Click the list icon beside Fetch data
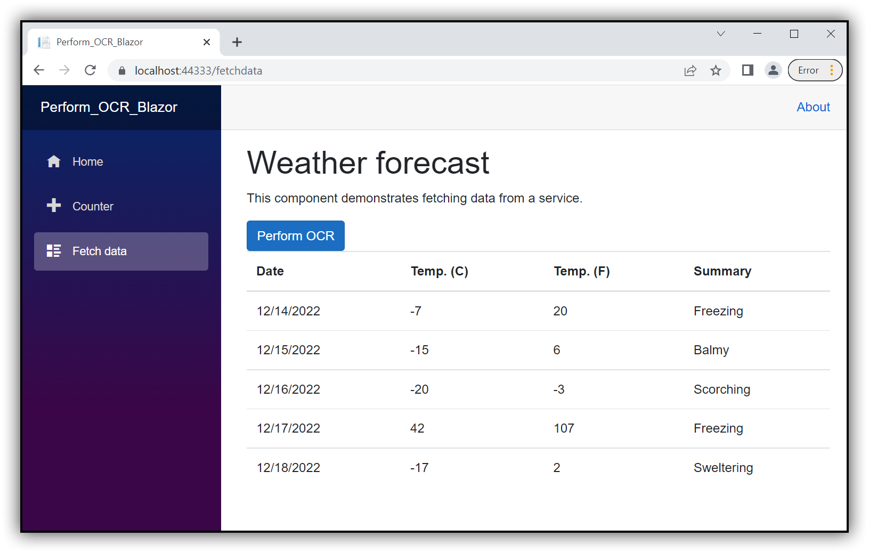This screenshot has height=553, width=869. click(x=54, y=250)
